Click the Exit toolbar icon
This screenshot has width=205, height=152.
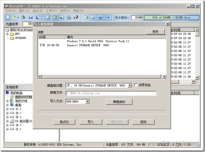pos(107,17)
